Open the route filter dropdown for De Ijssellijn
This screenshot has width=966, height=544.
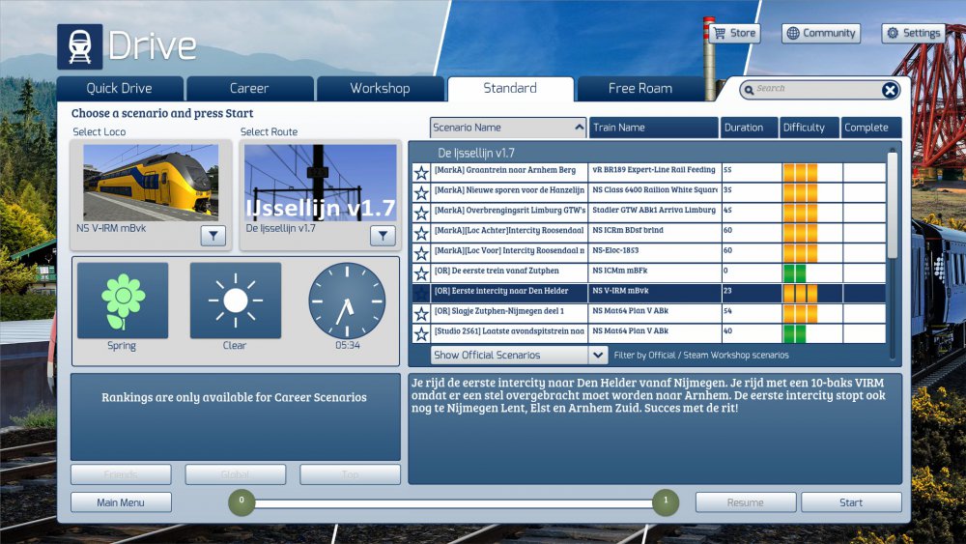point(383,236)
